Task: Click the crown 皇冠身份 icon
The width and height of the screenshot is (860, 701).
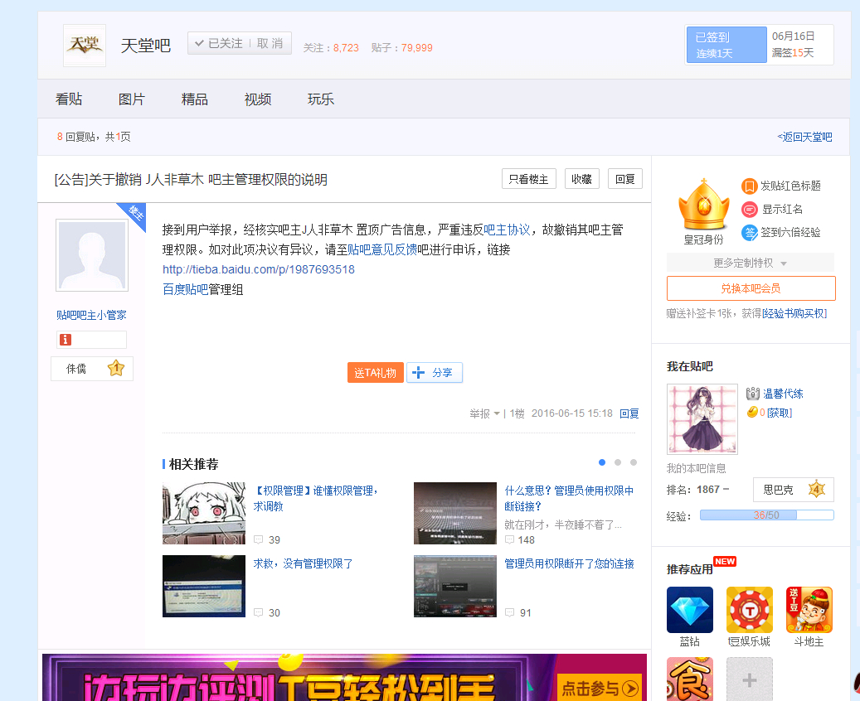Action: [x=704, y=205]
